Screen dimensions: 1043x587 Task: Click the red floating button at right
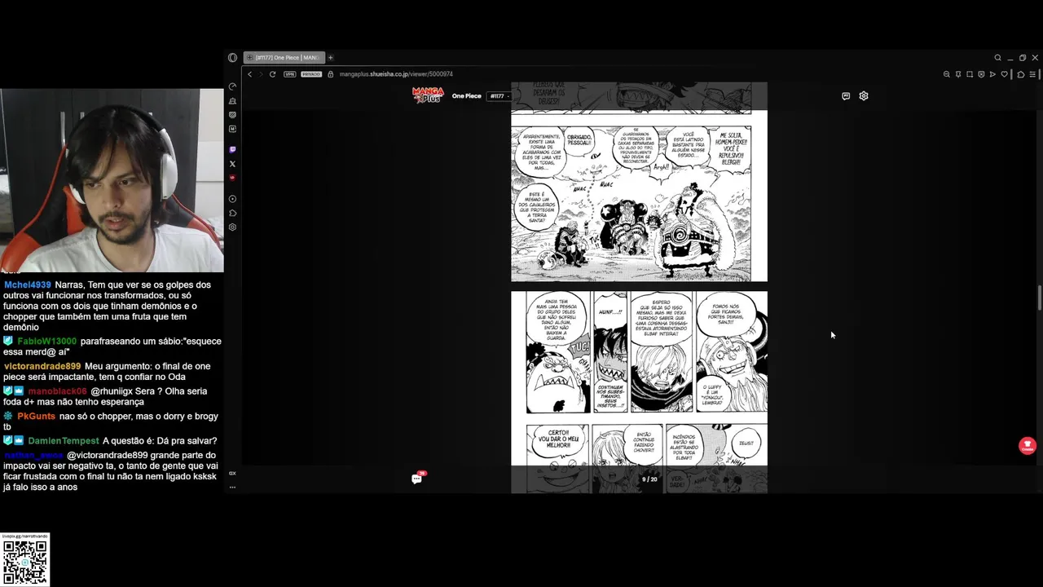(1027, 445)
